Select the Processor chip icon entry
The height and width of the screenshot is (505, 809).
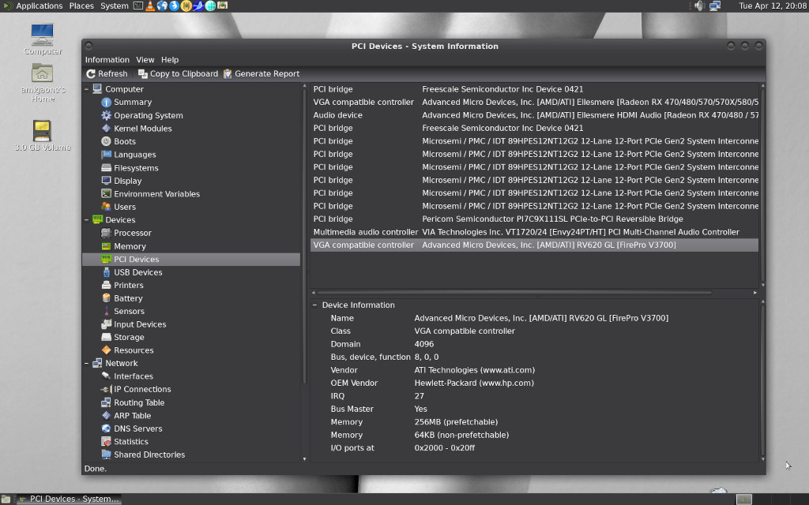[106, 233]
